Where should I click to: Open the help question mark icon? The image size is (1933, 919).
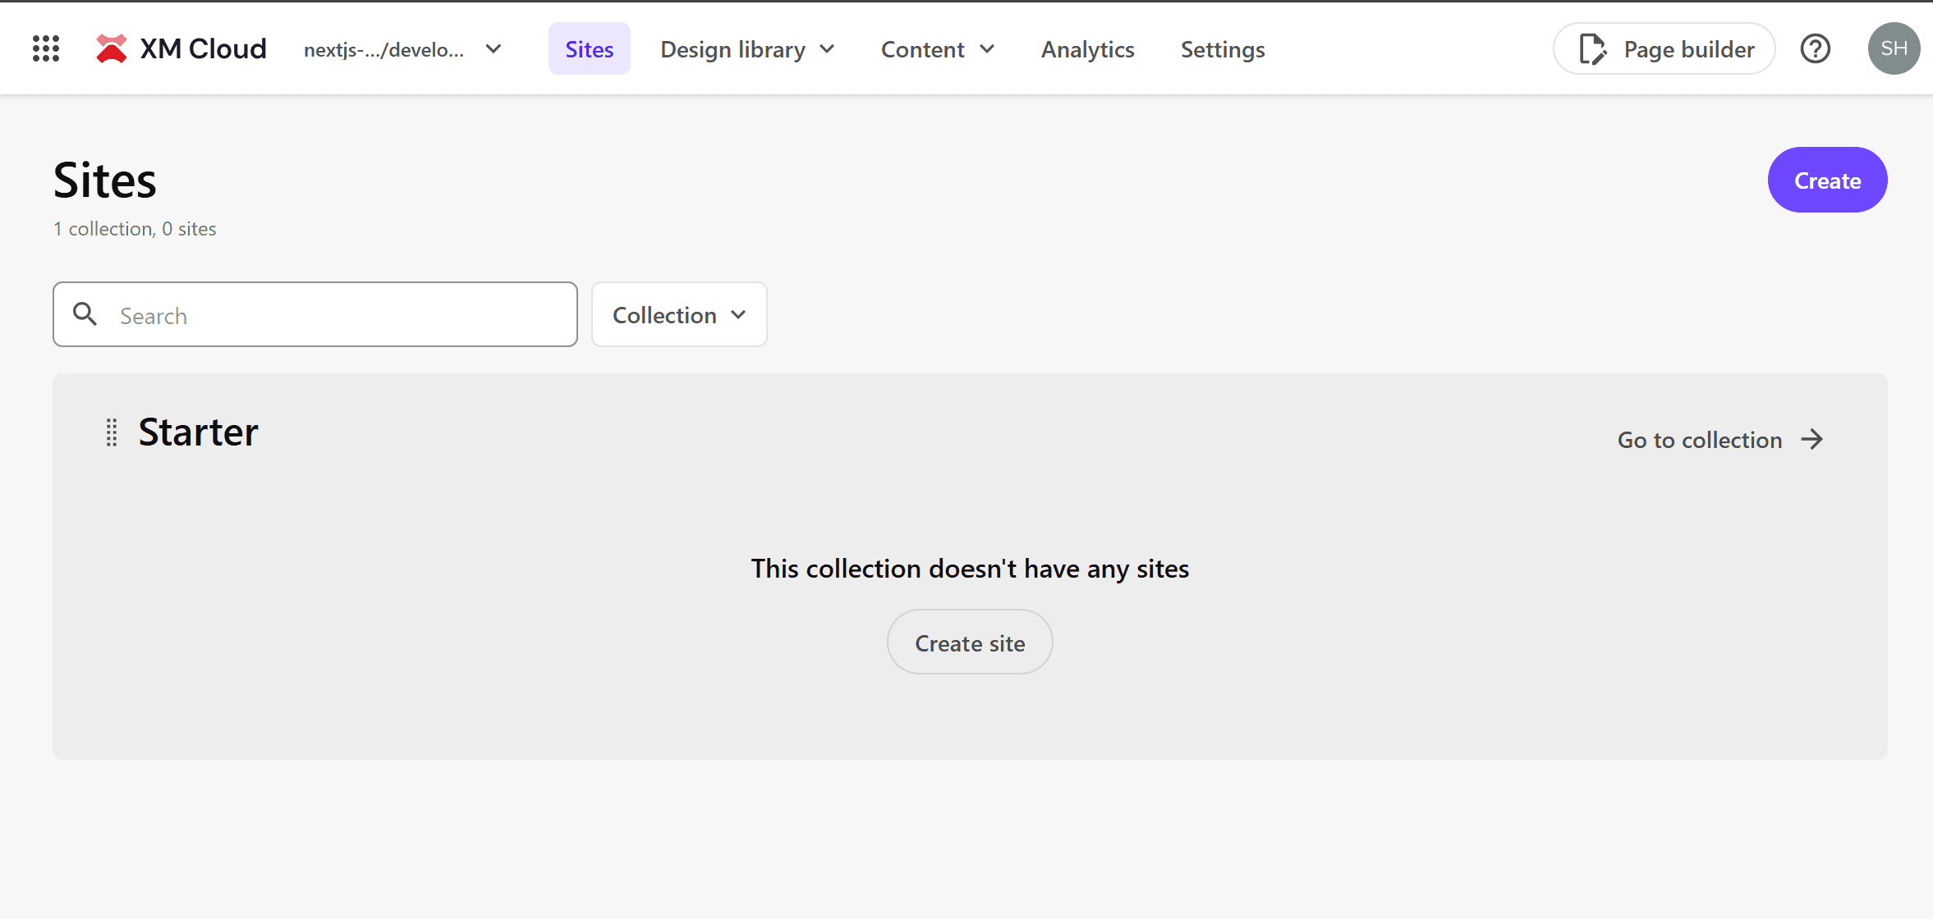pos(1815,48)
